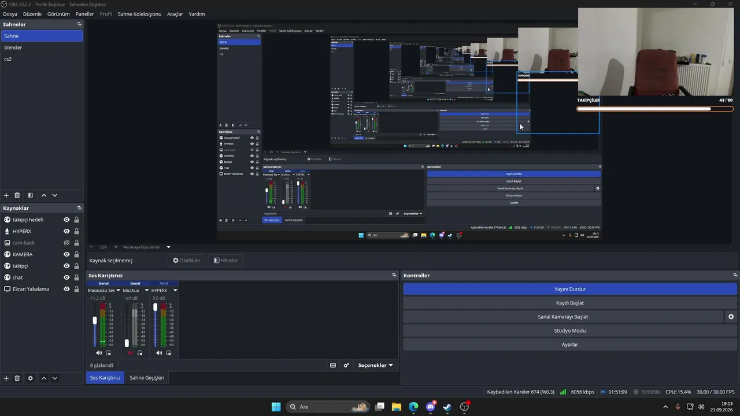Image resolution: width=740 pixels, height=416 pixels.
Task: Show the hidden cam-back source
Action: tap(66, 243)
